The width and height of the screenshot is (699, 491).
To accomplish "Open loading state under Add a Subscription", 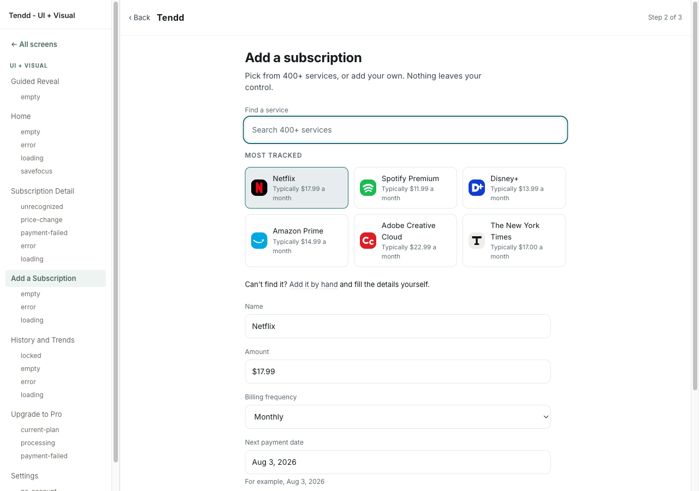I will (32, 320).
